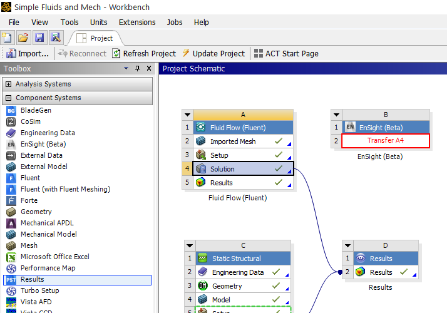Select Fluent (with Fluent Meshing) icon
447x313 pixels.
click(x=11, y=189)
